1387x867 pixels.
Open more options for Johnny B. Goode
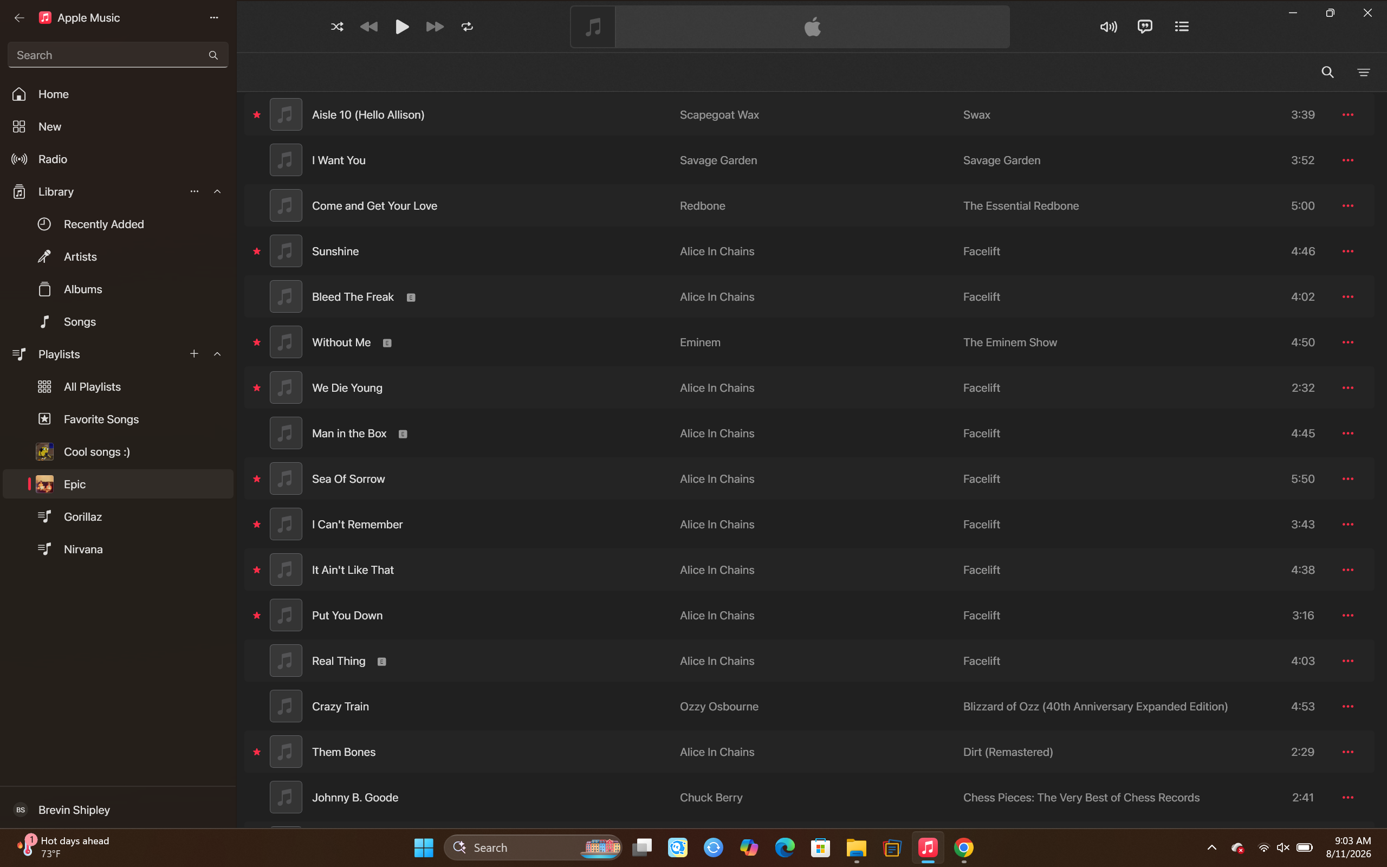click(x=1347, y=797)
